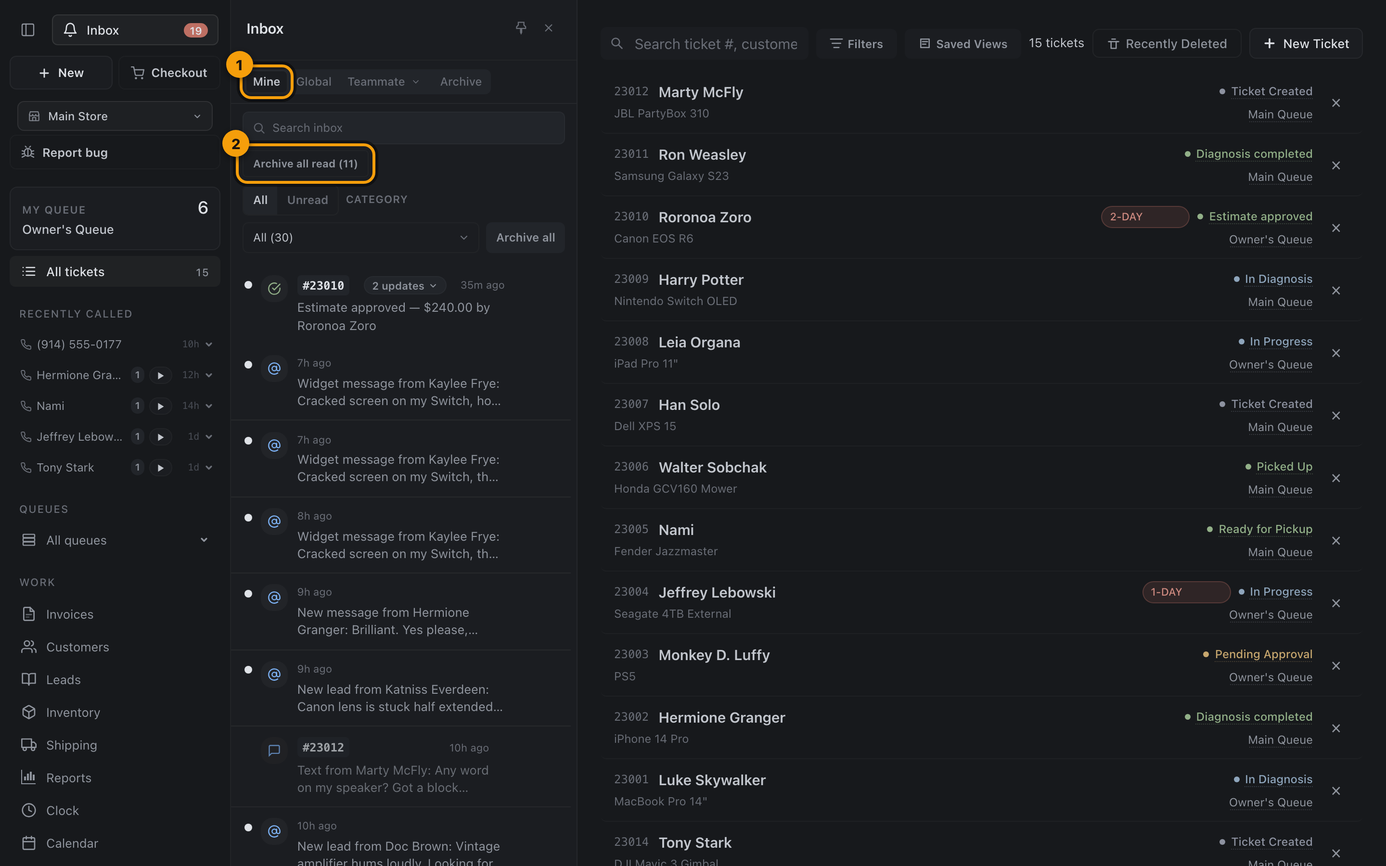View Recently Deleted tickets
The image size is (1386, 866).
click(1167, 43)
